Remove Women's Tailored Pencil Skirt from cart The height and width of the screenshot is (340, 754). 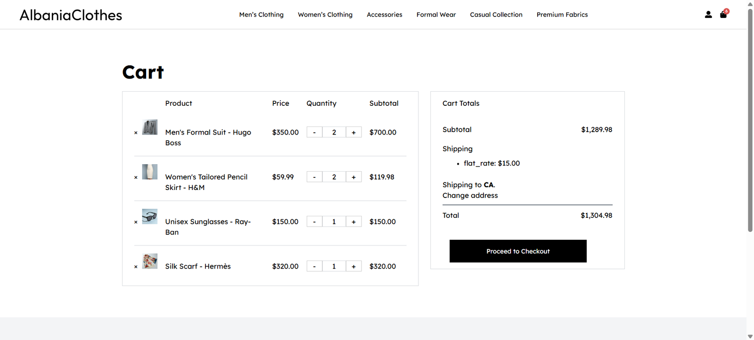click(136, 177)
